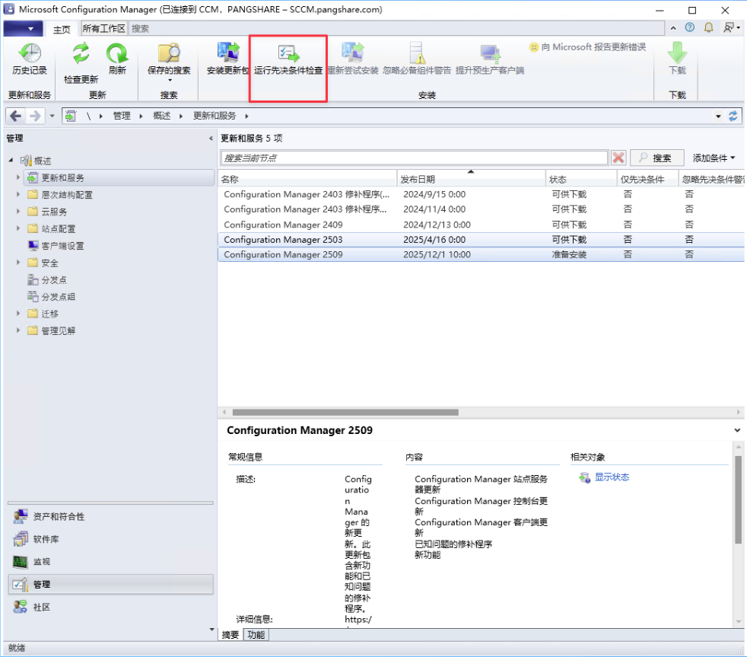Image resolution: width=747 pixels, height=657 pixels.
Task: Click the 搜索 search button
Action: click(x=657, y=158)
